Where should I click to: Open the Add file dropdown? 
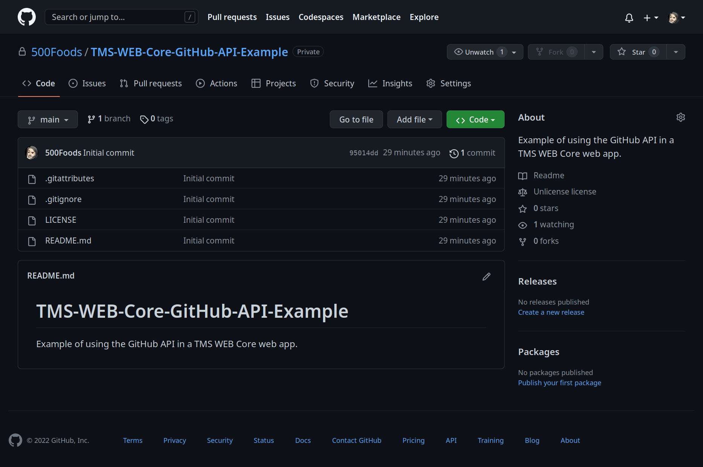click(414, 119)
